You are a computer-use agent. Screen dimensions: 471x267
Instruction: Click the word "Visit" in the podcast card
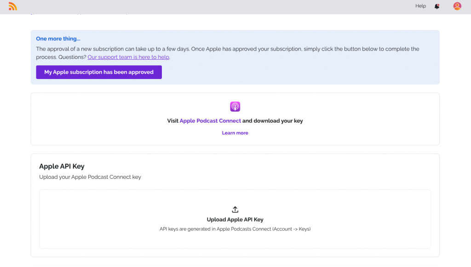point(172,121)
